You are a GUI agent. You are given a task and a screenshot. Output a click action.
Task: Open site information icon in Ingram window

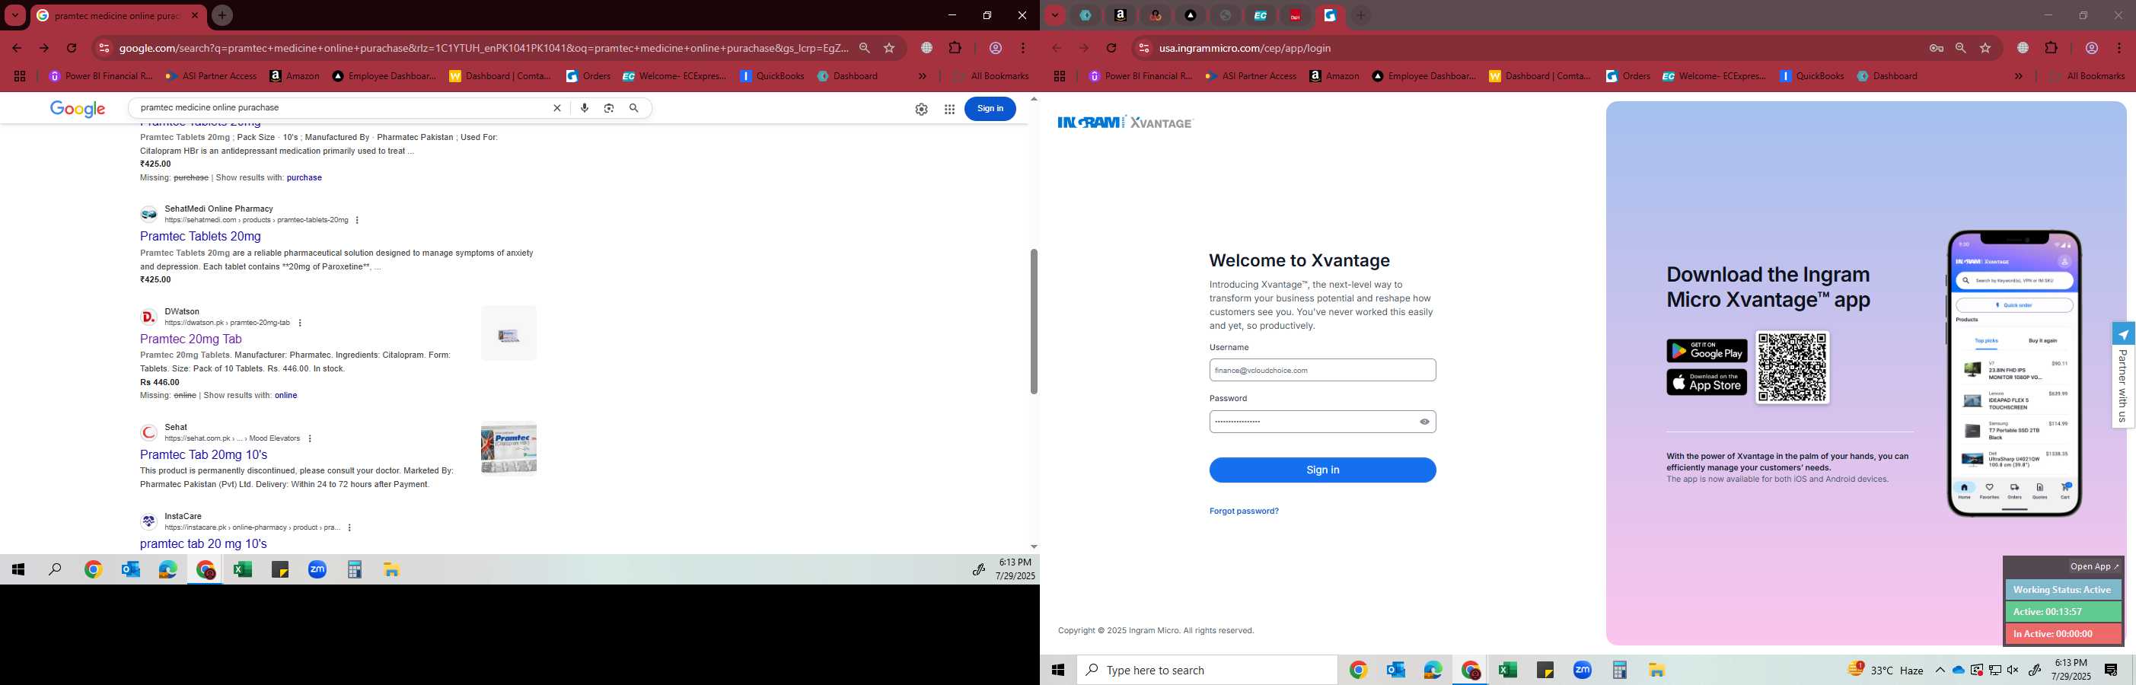pos(1143,48)
